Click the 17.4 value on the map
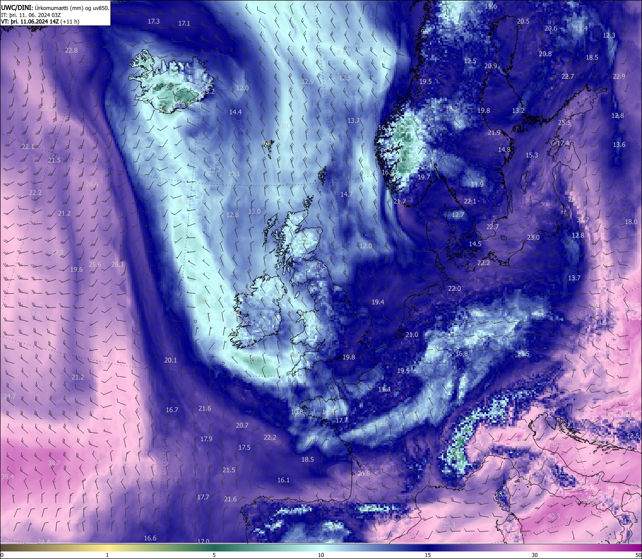 (x=563, y=143)
